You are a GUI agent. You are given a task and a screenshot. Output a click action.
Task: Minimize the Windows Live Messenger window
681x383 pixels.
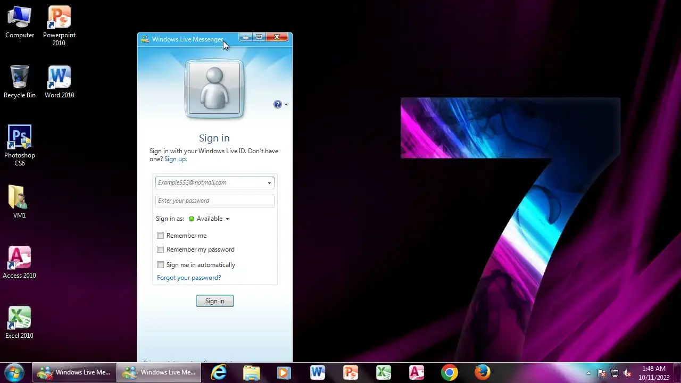[x=246, y=37]
